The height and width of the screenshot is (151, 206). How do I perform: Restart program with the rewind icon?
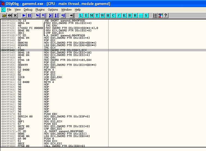10,16
